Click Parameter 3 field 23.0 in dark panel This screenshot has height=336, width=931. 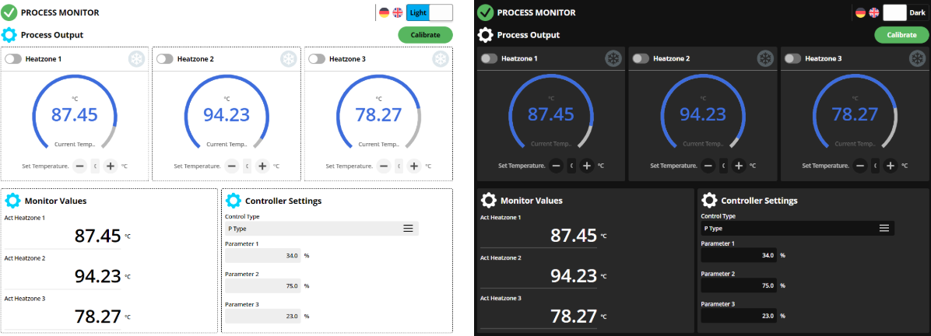(739, 315)
